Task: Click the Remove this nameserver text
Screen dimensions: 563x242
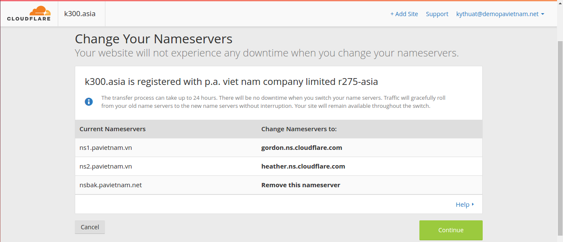Action: coord(300,185)
